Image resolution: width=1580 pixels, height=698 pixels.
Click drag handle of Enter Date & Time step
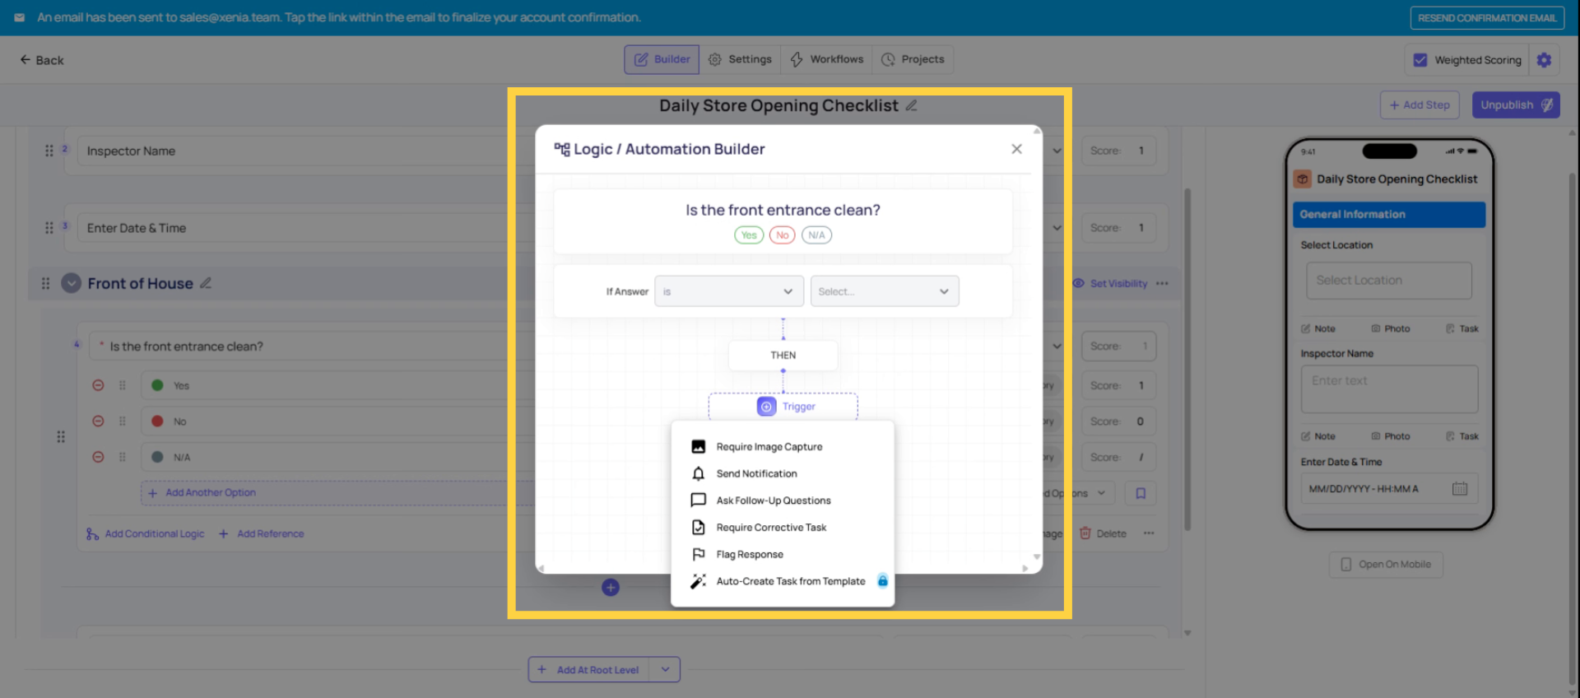[49, 228]
